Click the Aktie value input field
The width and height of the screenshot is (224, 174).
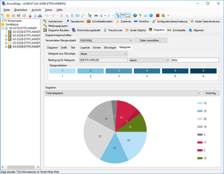pos(195,60)
